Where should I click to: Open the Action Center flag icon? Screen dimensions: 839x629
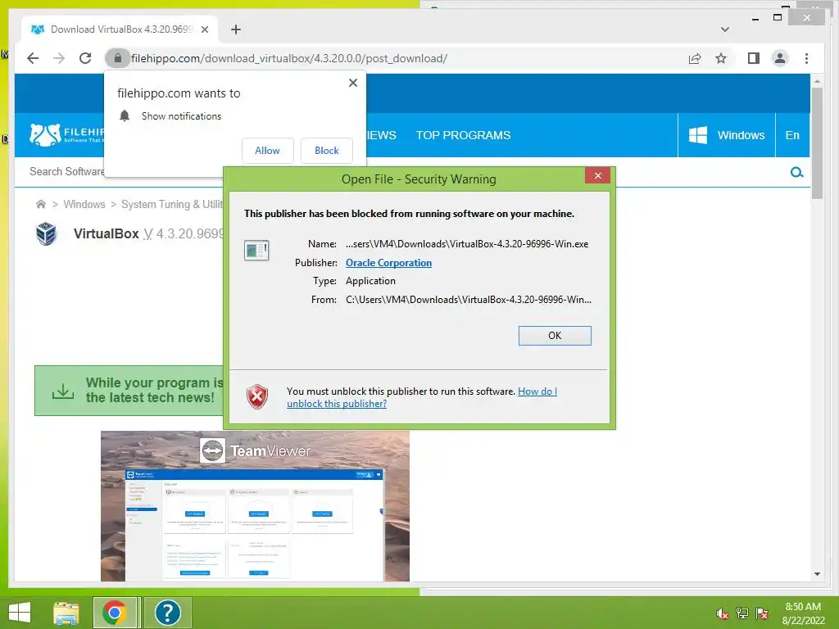[x=762, y=614]
